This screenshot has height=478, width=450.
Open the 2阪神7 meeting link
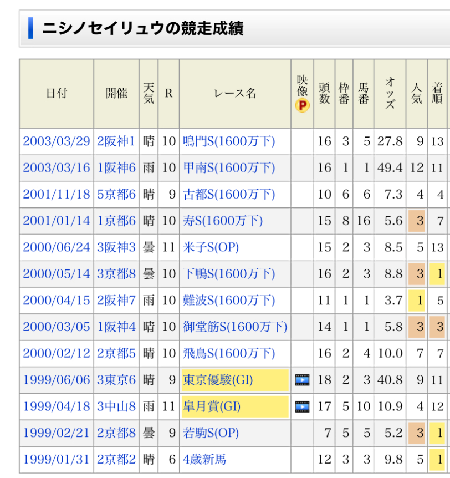coord(116,300)
